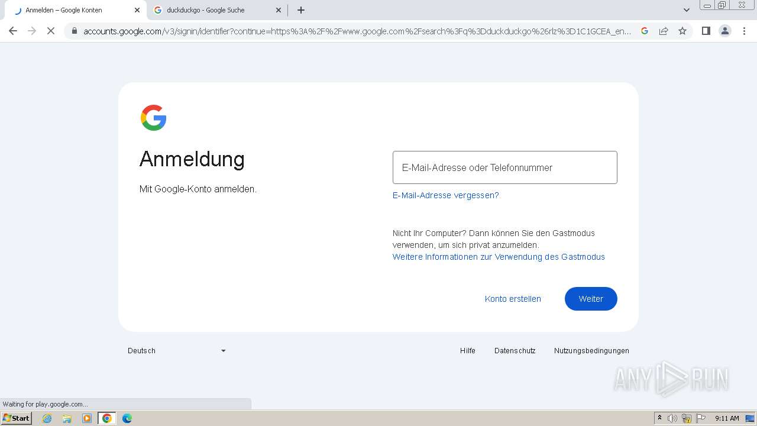
Task: Click the blue Weiter button
Action: pyautogui.click(x=591, y=299)
